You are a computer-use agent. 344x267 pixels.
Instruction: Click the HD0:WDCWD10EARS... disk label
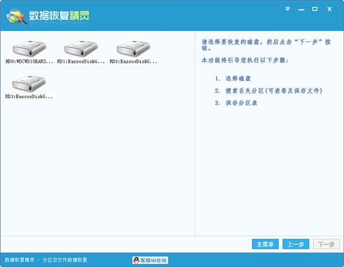[29, 61]
